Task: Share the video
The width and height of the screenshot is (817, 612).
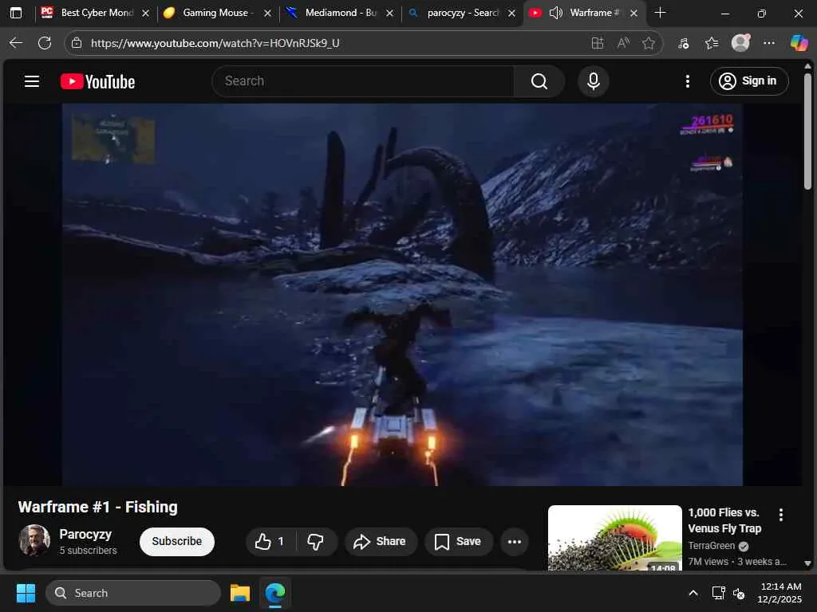Action: pyautogui.click(x=380, y=542)
